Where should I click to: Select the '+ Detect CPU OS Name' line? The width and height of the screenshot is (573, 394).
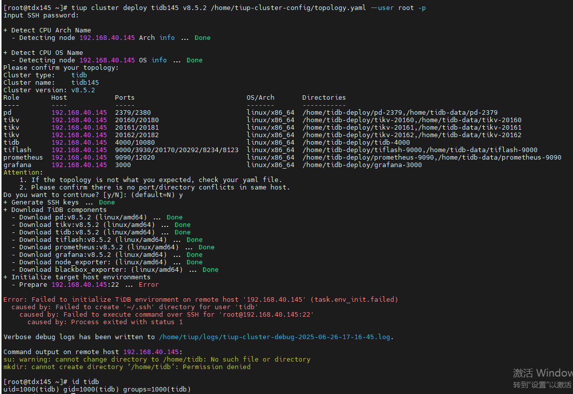tap(43, 53)
